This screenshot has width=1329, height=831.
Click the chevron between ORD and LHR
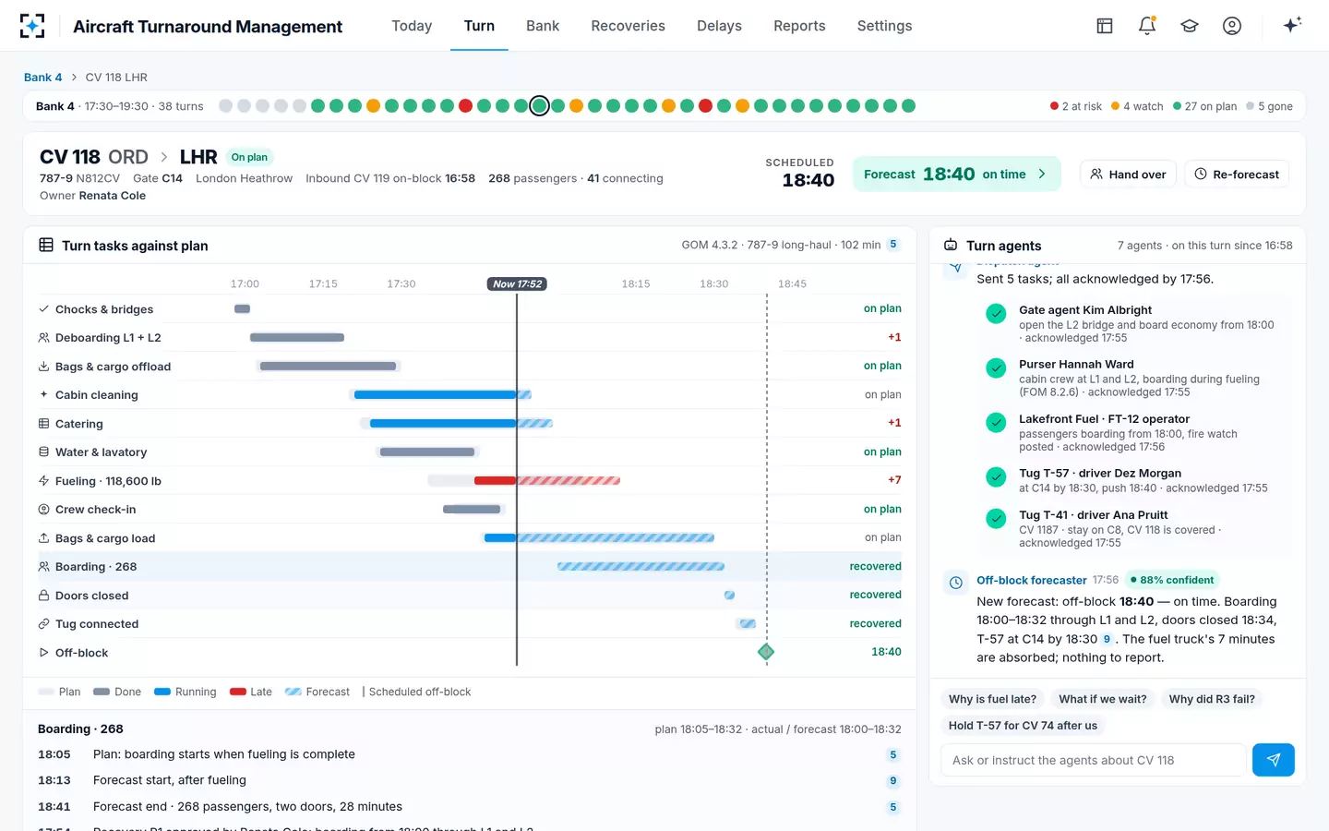(164, 157)
